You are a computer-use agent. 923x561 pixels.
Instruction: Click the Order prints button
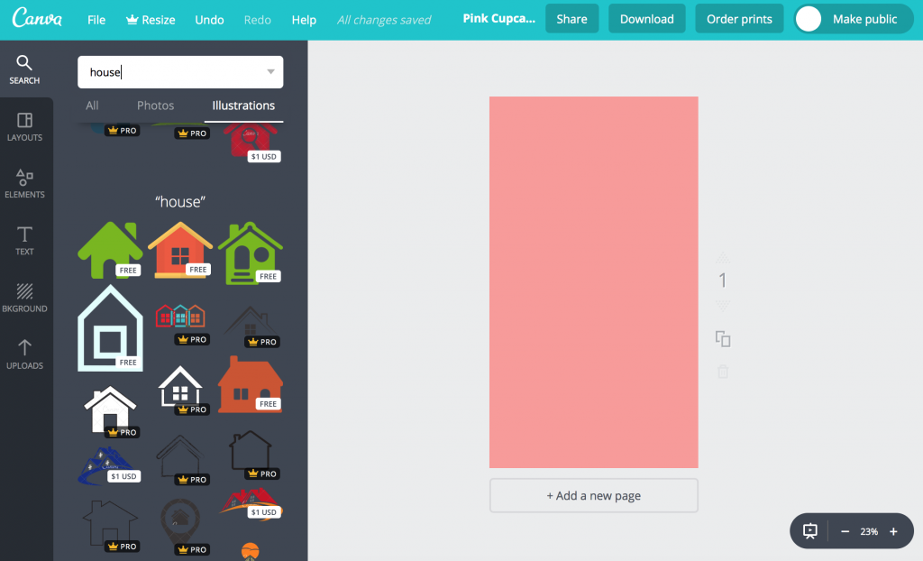pos(739,18)
